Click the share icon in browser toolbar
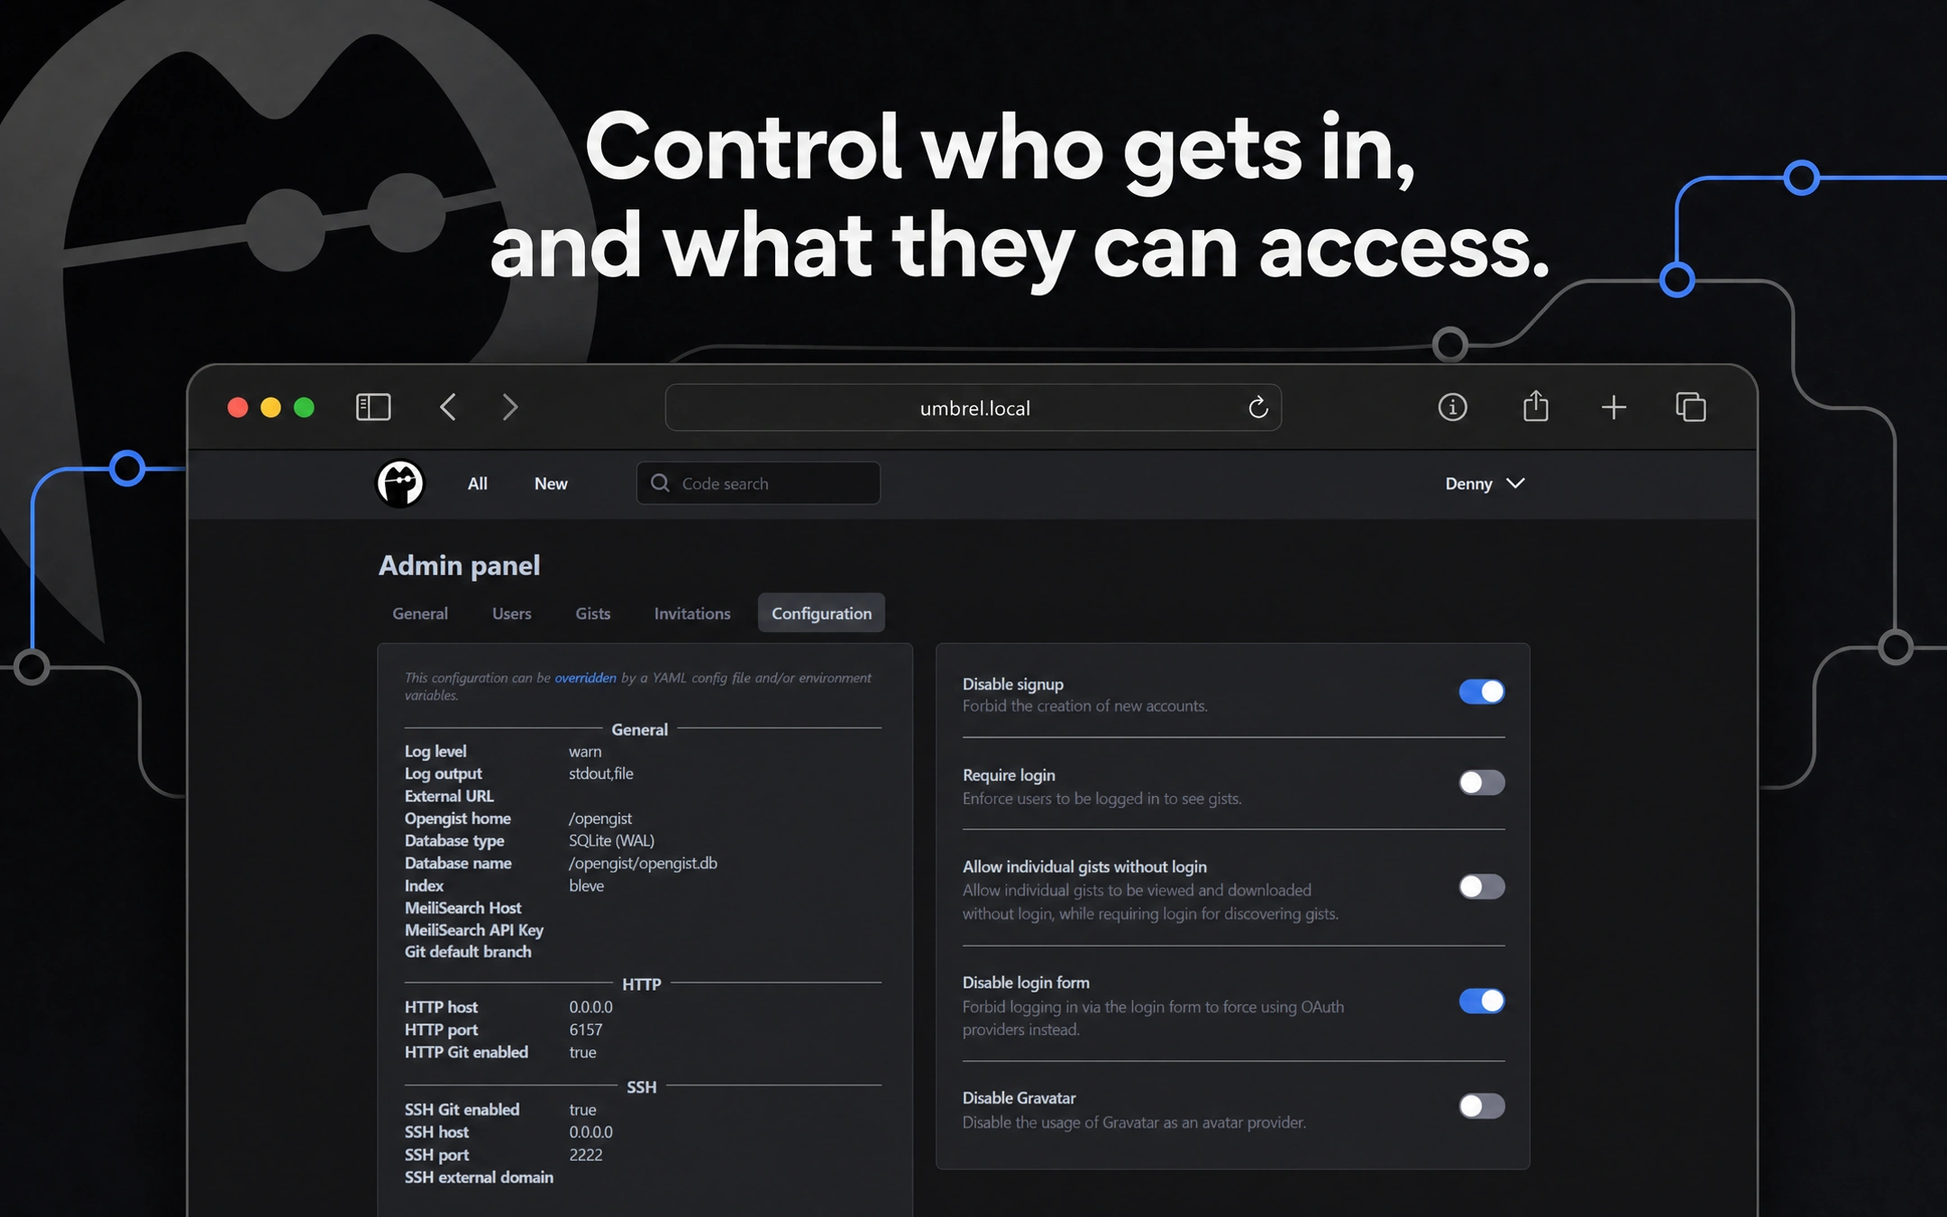The width and height of the screenshot is (1947, 1217). click(x=1536, y=406)
